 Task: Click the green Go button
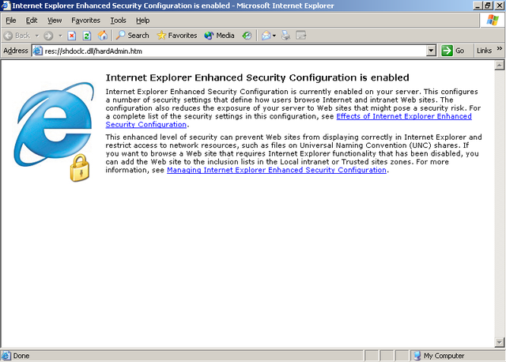(453, 51)
